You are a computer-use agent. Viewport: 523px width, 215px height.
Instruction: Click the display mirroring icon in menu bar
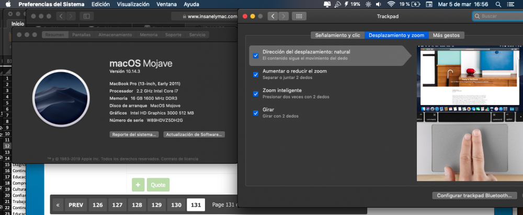click(327, 4)
